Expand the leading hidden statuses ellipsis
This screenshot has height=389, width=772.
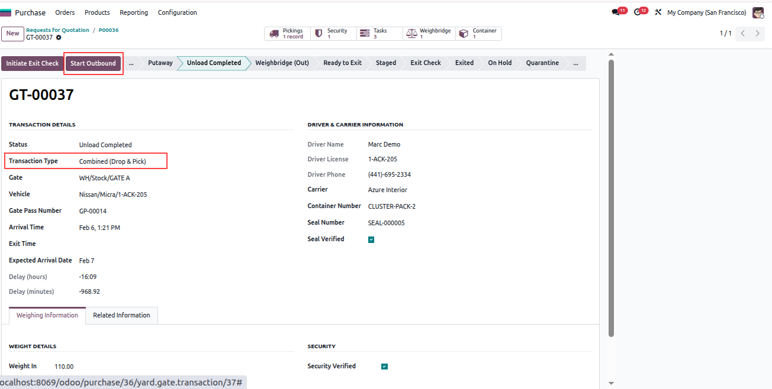[x=131, y=63]
